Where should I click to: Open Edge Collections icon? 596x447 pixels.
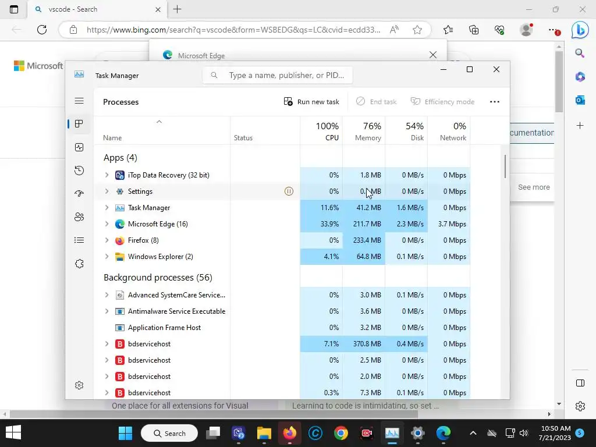tap(474, 30)
